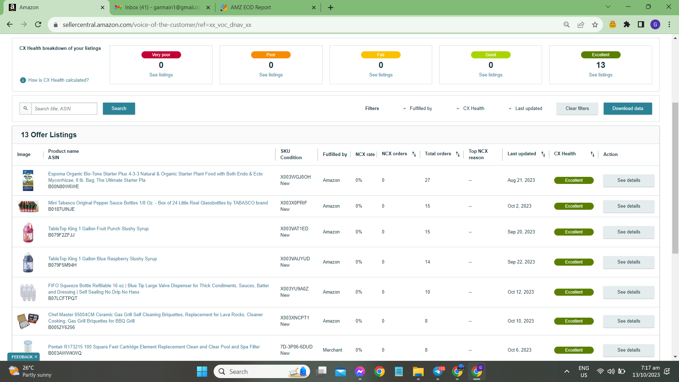See listings under Very poor
Image resolution: width=679 pixels, height=382 pixels.
161,75
